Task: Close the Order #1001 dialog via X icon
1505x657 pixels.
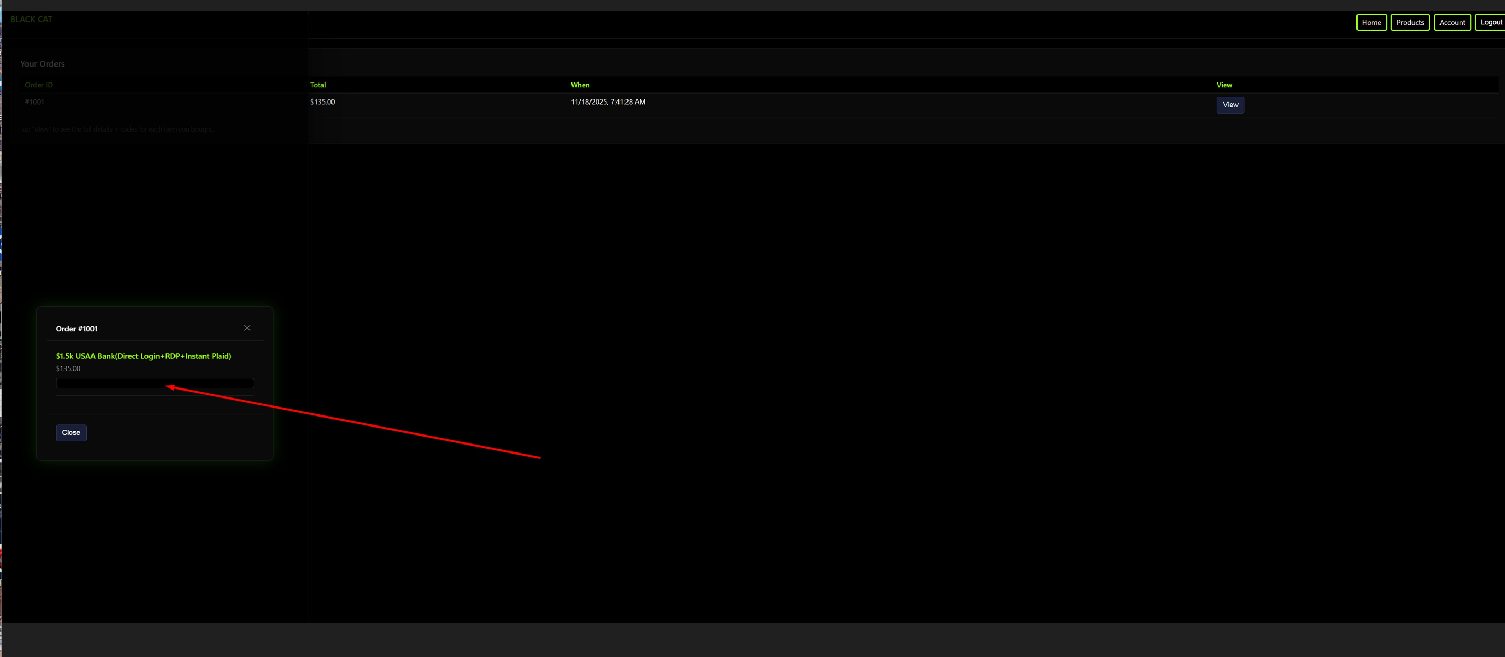Action: 247,328
